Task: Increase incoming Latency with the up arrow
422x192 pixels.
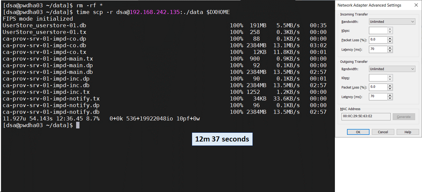Action: (390, 48)
